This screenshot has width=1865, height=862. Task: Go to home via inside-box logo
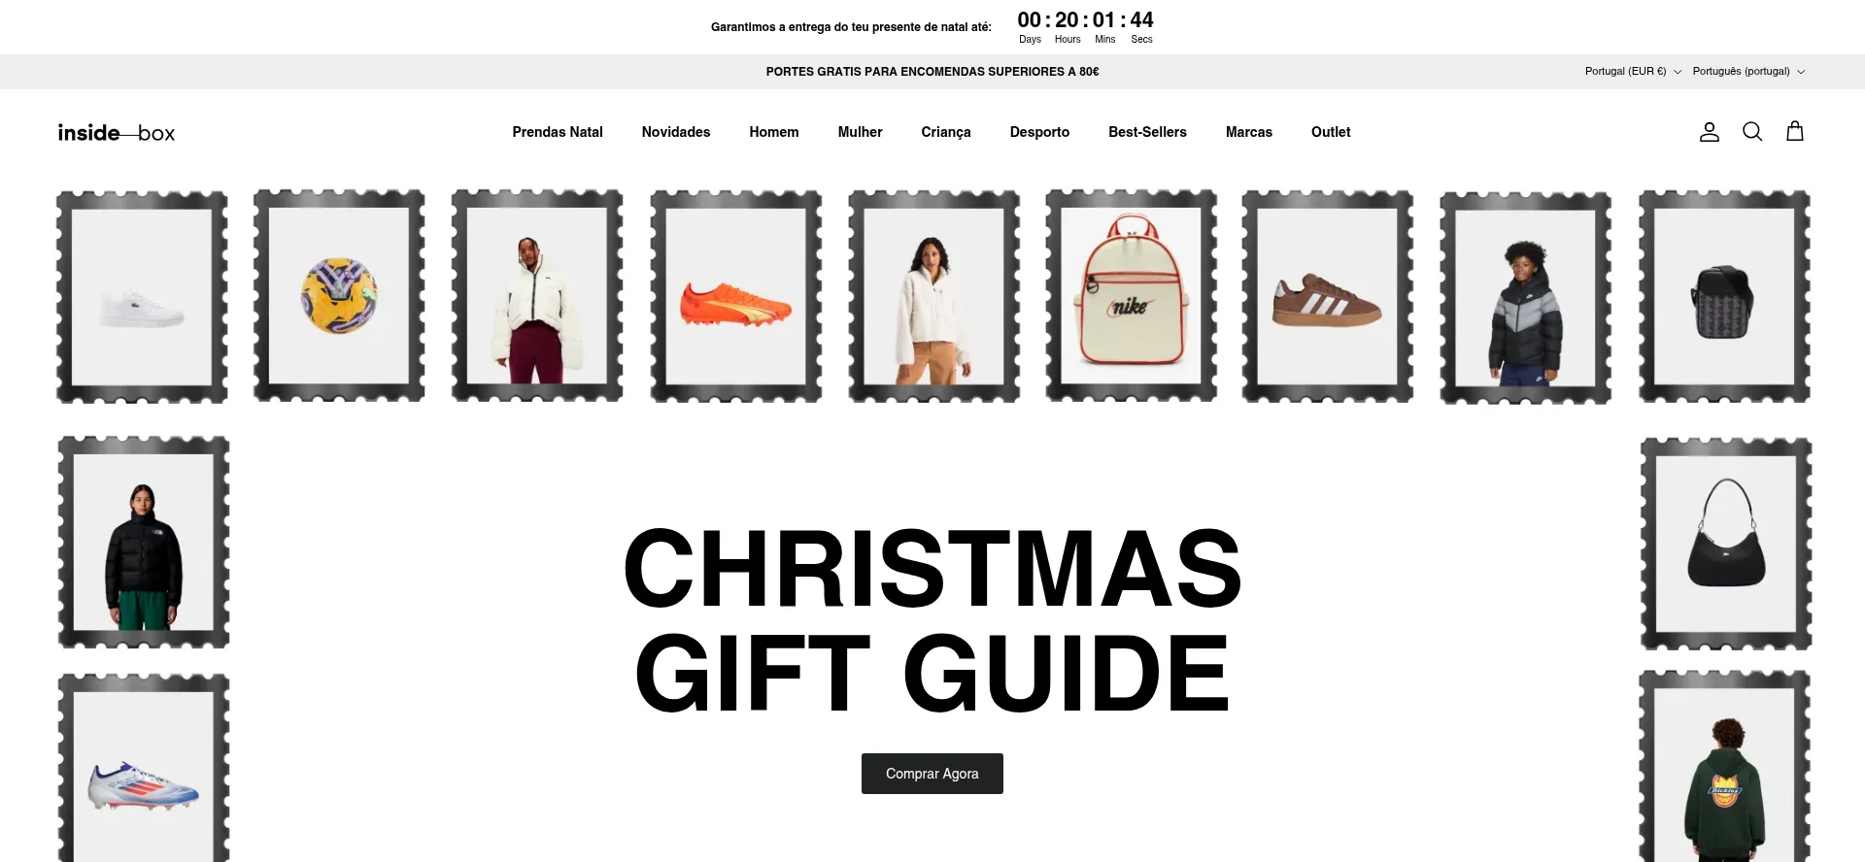click(x=117, y=133)
